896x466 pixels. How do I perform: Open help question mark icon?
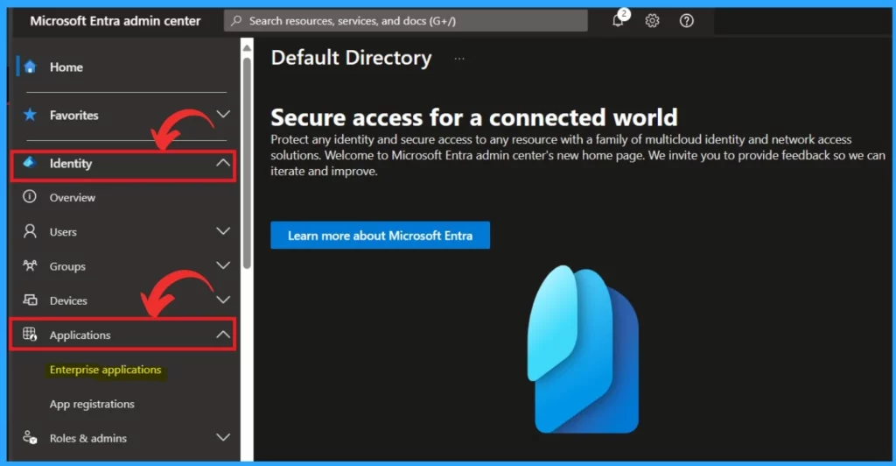click(686, 20)
